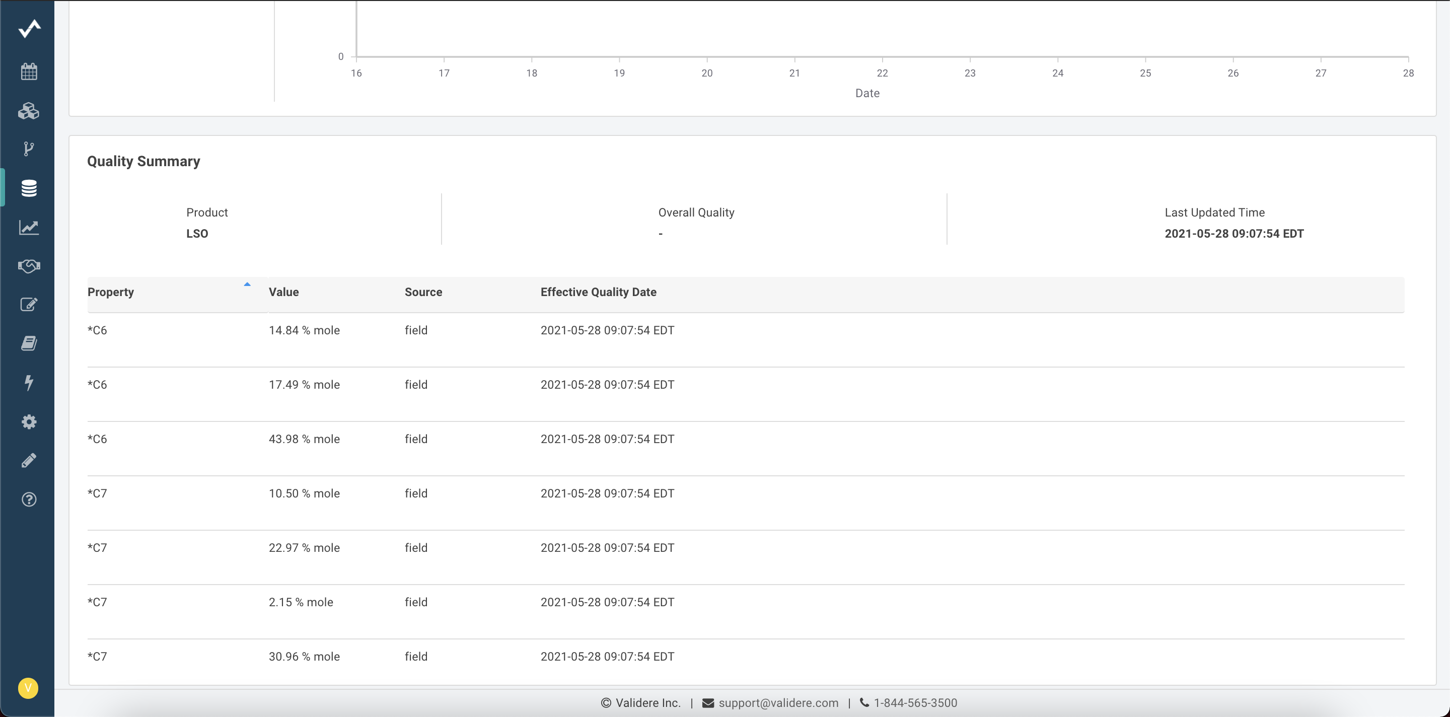Screen dimensions: 1450x717
Task: Open the yellow V user avatar
Action: [x=28, y=688]
